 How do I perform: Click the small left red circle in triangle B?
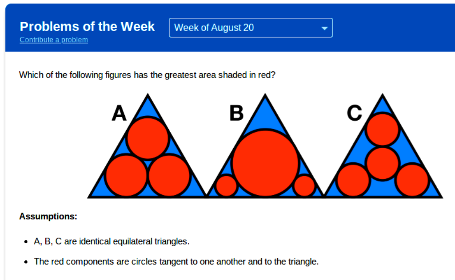pyautogui.click(x=226, y=185)
